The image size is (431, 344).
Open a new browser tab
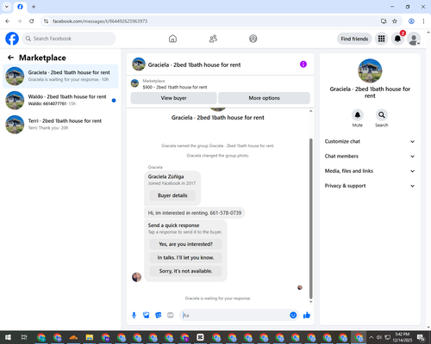pos(34,7)
